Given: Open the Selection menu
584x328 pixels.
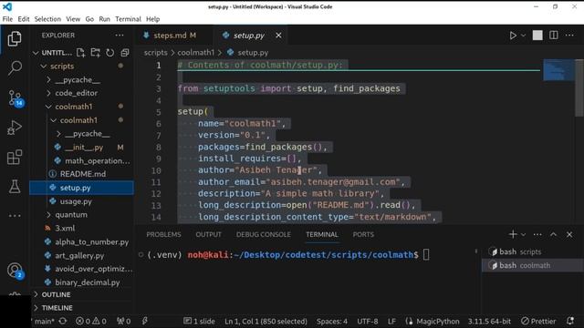Looking at the screenshot, I should coord(47,19).
